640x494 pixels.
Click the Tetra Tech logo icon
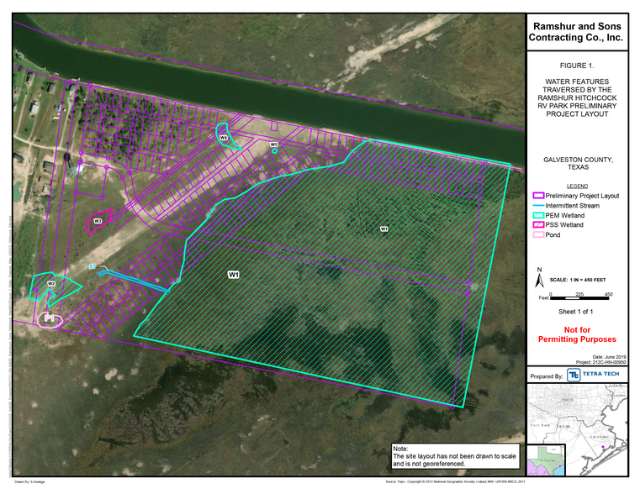[574, 375]
